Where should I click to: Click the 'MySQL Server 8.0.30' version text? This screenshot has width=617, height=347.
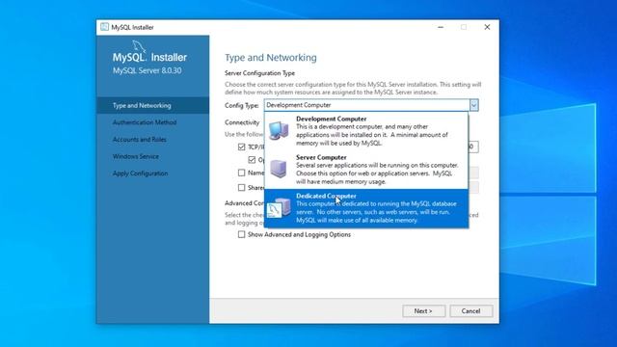click(148, 70)
